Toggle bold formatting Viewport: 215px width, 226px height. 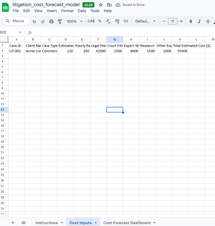coord(191,21)
